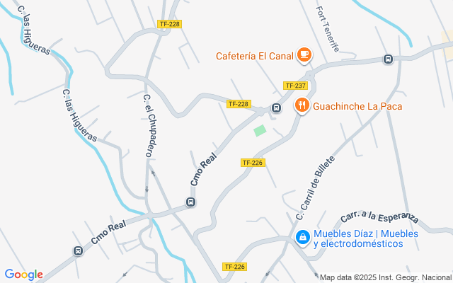The image size is (453, 283).
Task: Click the Cafetería El Canal coffee icon
Action: [304, 55]
